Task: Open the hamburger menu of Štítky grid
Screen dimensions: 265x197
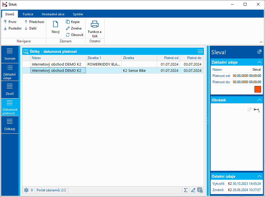Action: click(200, 51)
